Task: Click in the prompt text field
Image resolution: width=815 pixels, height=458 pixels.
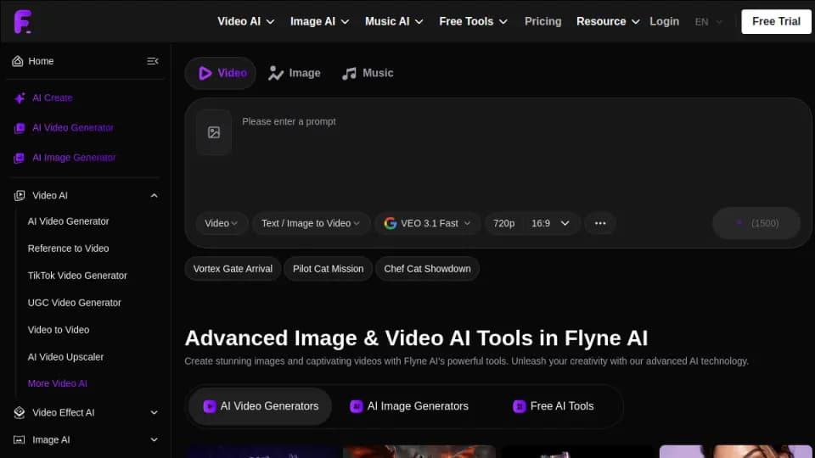Action: coord(520,156)
